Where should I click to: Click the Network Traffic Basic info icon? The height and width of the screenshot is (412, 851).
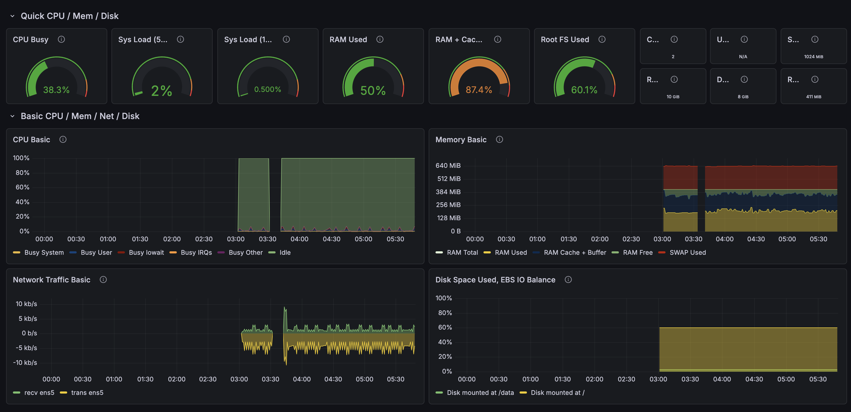(x=103, y=279)
